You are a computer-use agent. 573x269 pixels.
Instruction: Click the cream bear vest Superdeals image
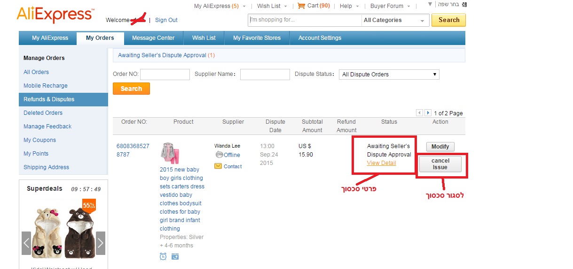click(x=47, y=233)
